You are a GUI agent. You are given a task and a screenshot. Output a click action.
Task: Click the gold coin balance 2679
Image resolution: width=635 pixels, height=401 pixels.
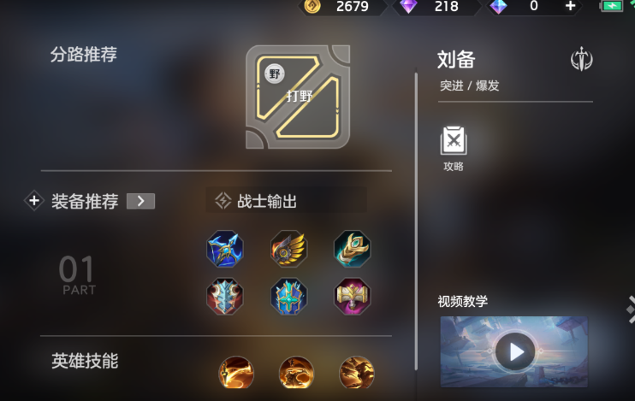(x=342, y=7)
